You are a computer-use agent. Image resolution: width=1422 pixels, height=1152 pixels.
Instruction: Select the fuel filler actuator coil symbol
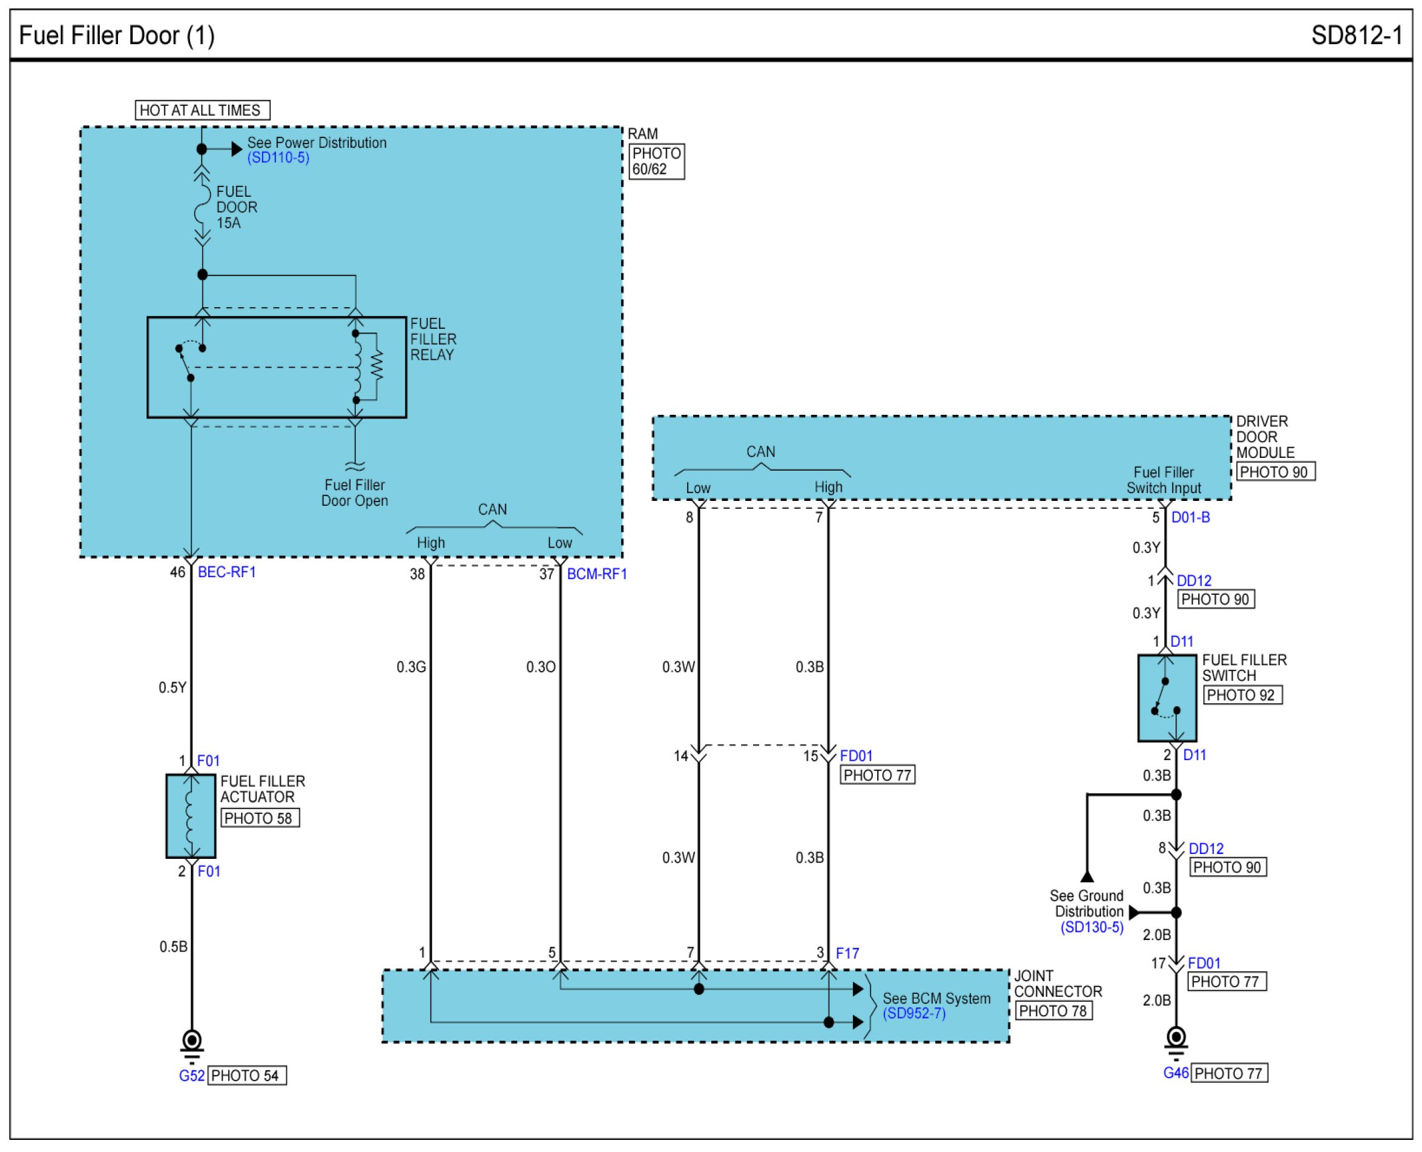click(x=191, y=816)
